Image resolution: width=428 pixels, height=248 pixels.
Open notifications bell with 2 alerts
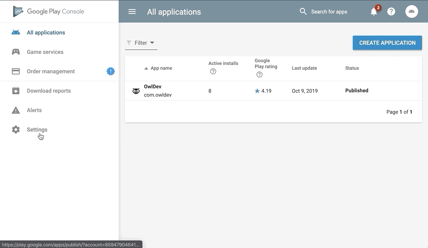374,11
